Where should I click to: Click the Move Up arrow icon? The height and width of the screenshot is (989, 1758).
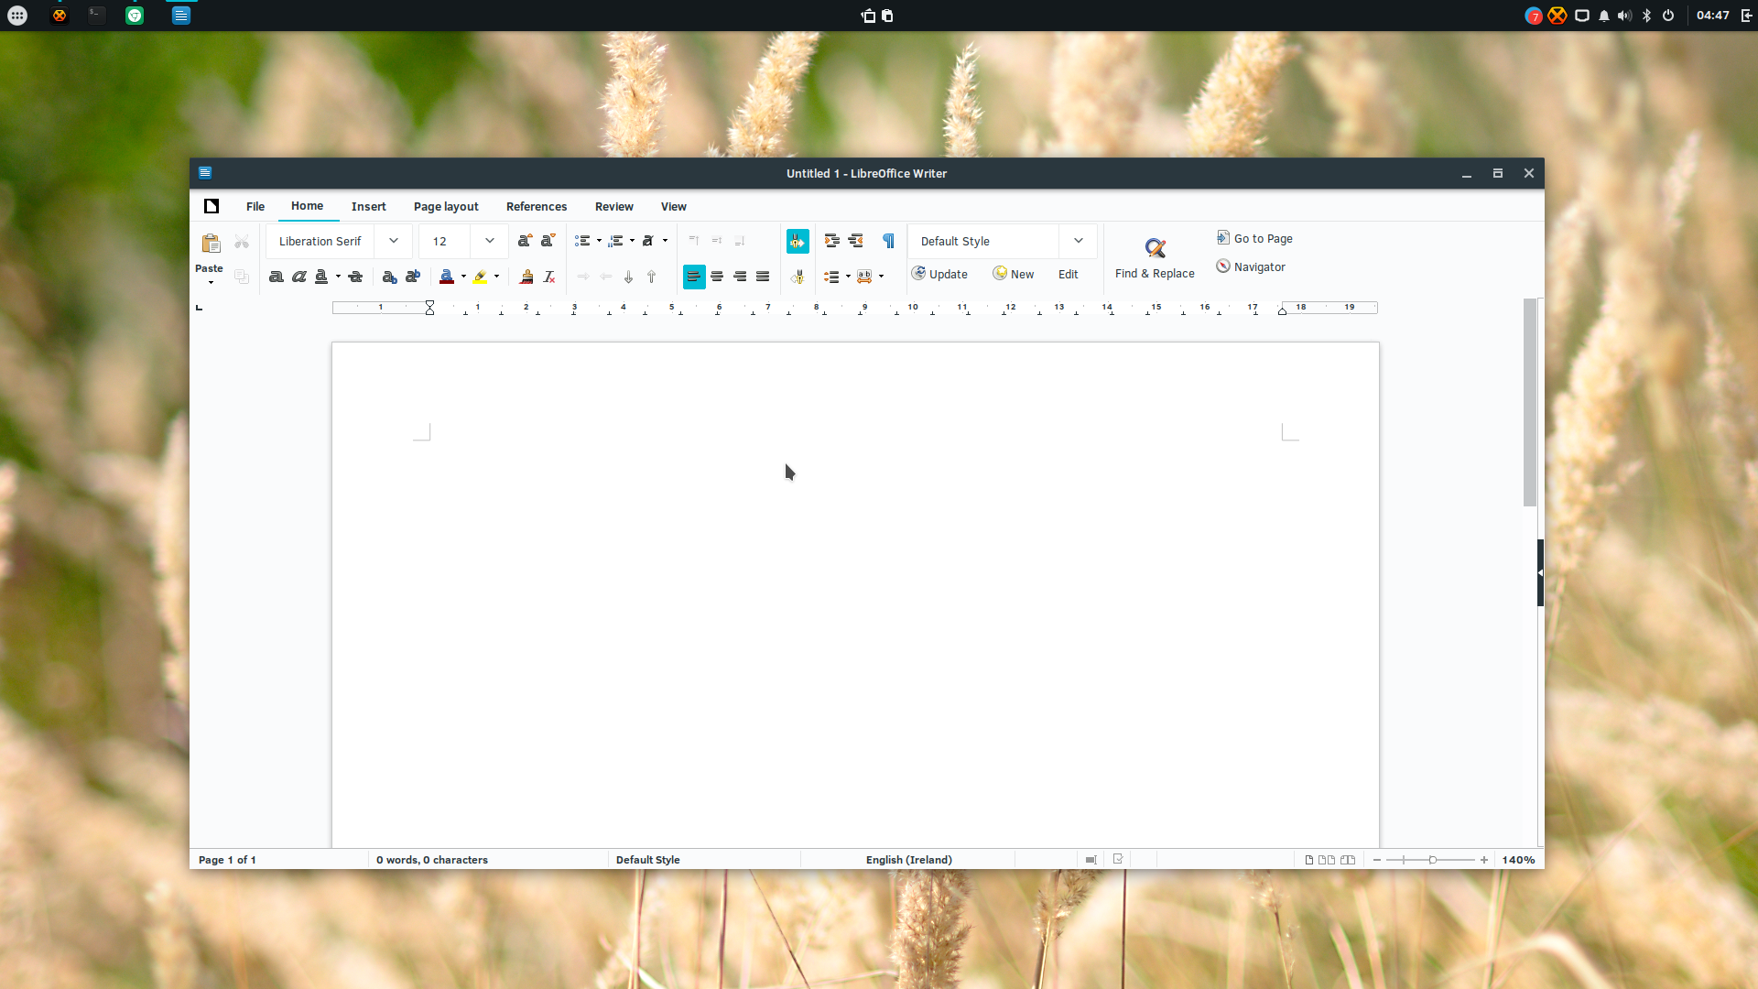tap(651, 277)
